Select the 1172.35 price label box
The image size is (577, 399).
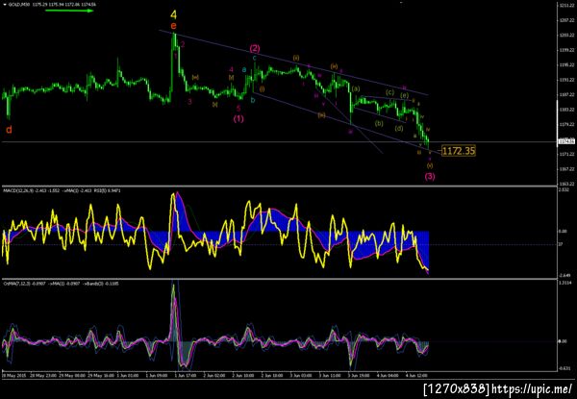[459, 150]
